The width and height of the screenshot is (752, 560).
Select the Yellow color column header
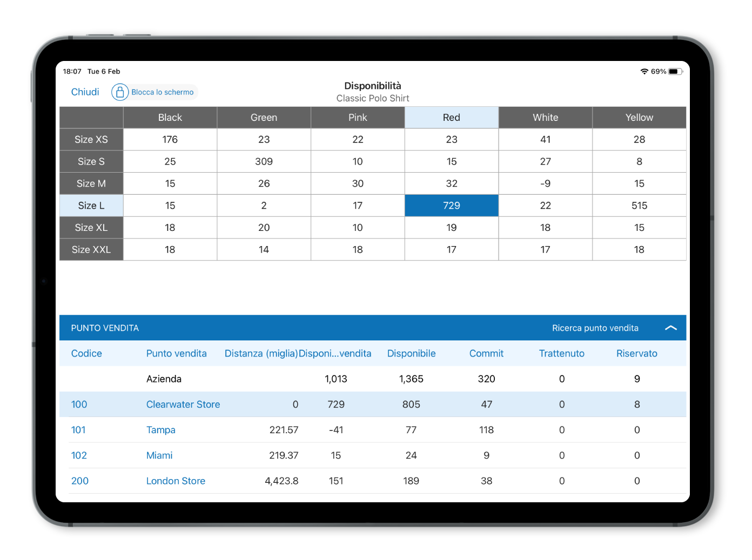click(x=639, y=118)
